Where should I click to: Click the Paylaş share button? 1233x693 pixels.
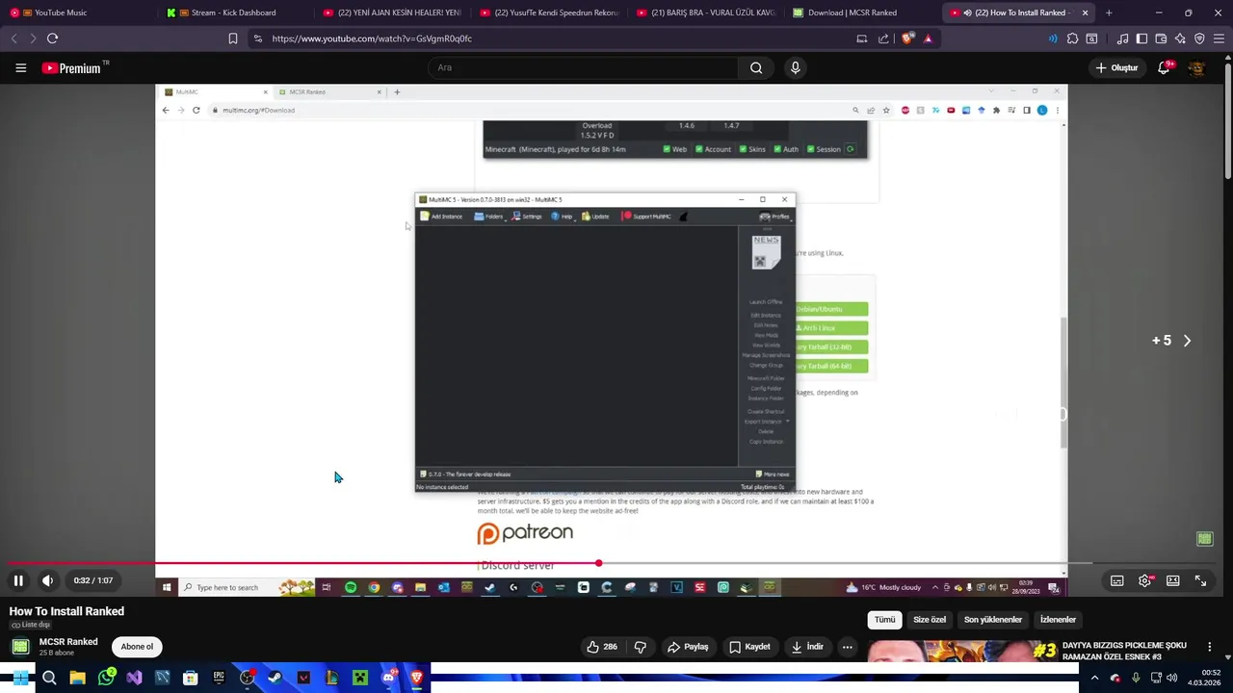click(x=688, y=647)
